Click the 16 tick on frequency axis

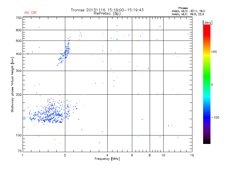click(191, 155)
